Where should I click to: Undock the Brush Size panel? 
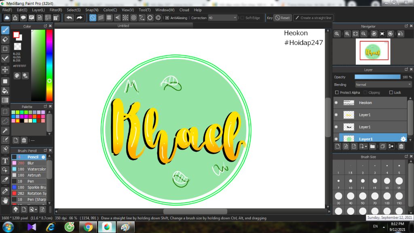[x=406, y=157]
